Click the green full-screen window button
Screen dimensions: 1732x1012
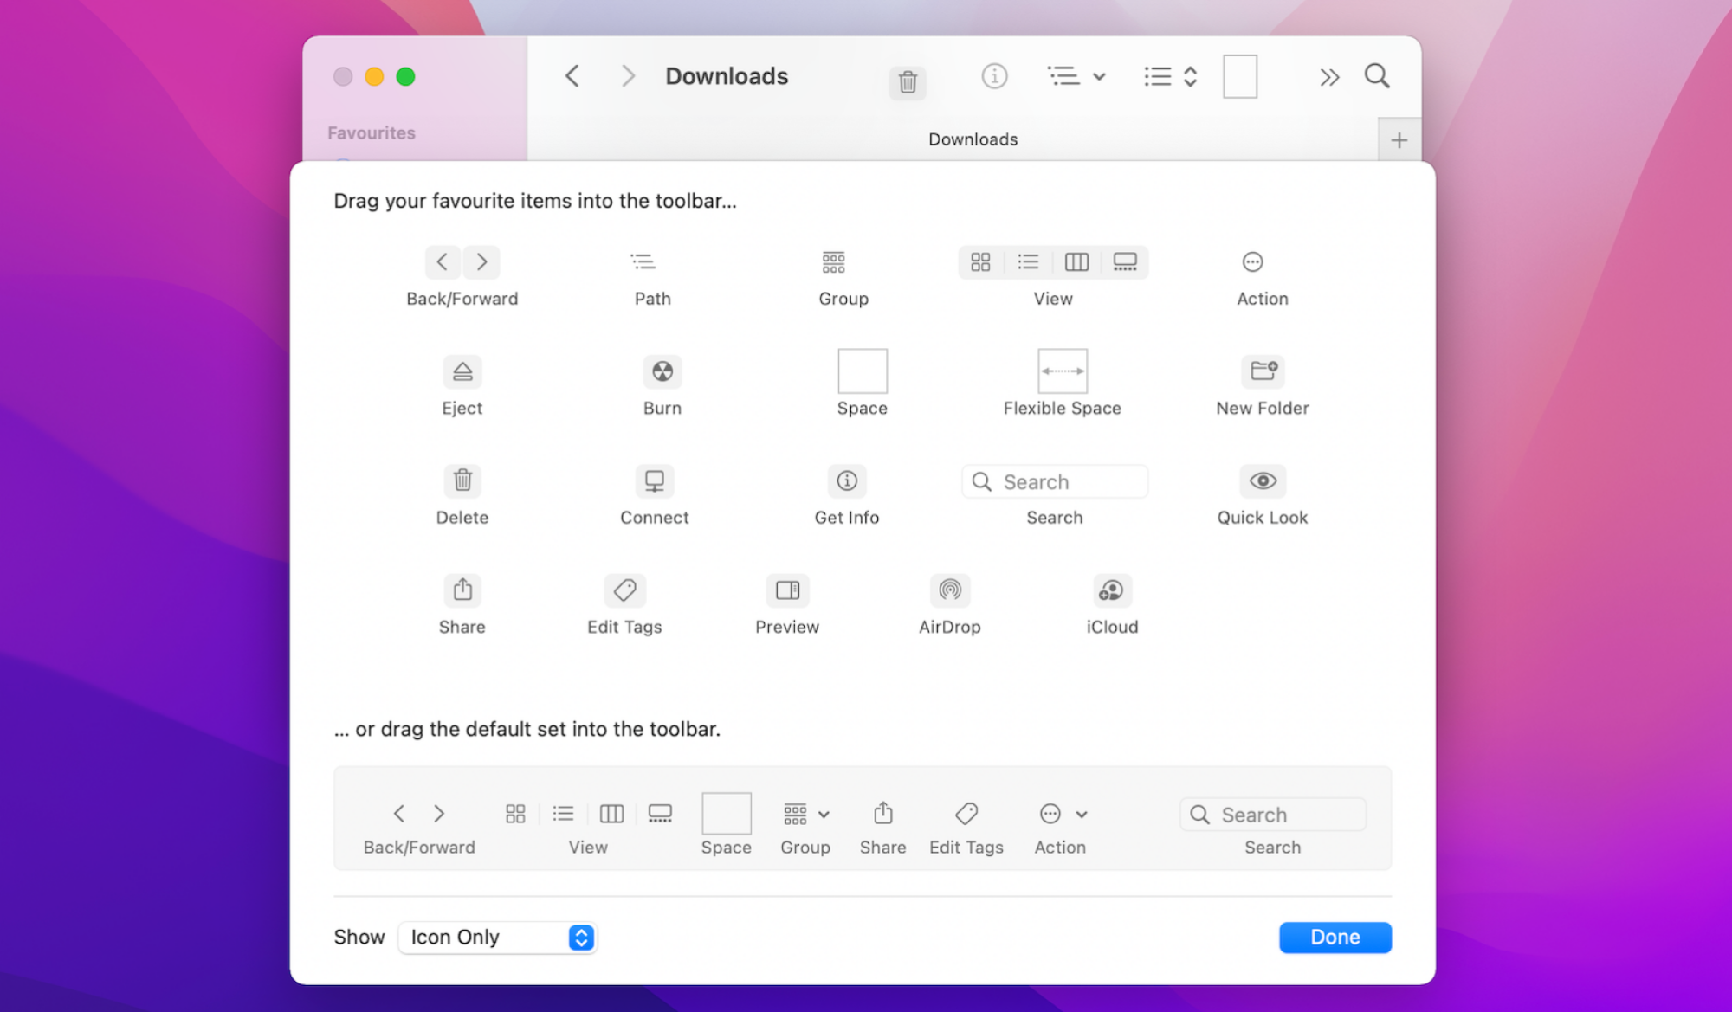point(405,76)
